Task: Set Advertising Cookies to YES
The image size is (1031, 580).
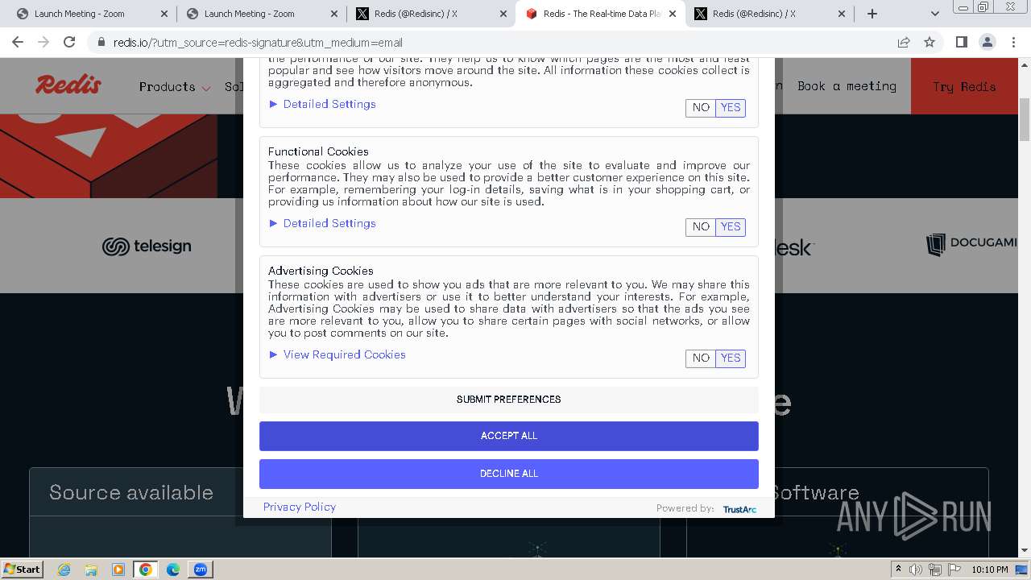Action: tap(731, 358)
